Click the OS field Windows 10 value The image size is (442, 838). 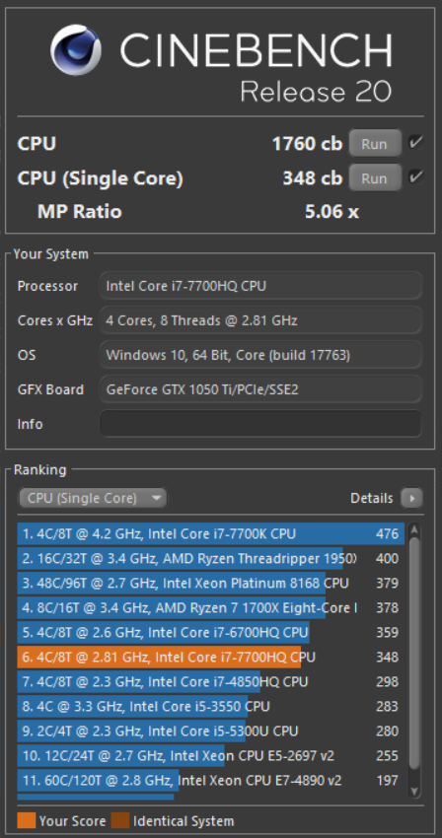[260, 355]
